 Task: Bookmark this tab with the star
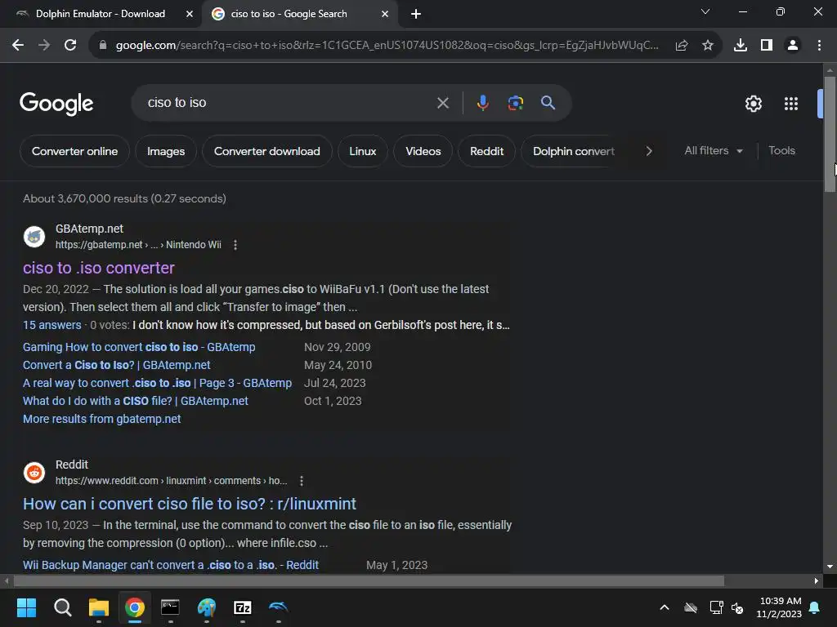click(x=707, y=46)
